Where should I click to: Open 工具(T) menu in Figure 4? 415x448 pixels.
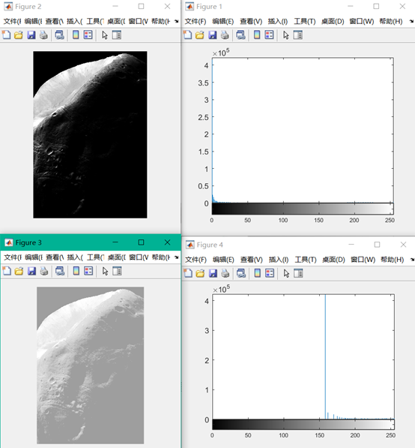(x=306, y=260)
